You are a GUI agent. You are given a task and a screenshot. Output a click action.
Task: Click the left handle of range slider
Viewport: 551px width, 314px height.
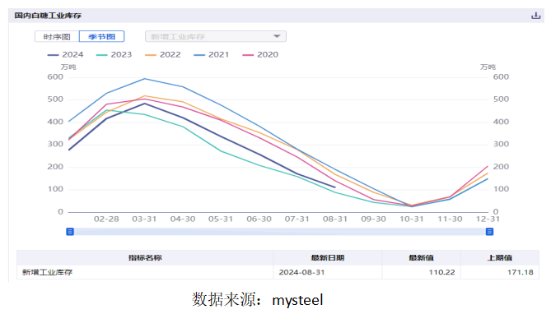70,232
